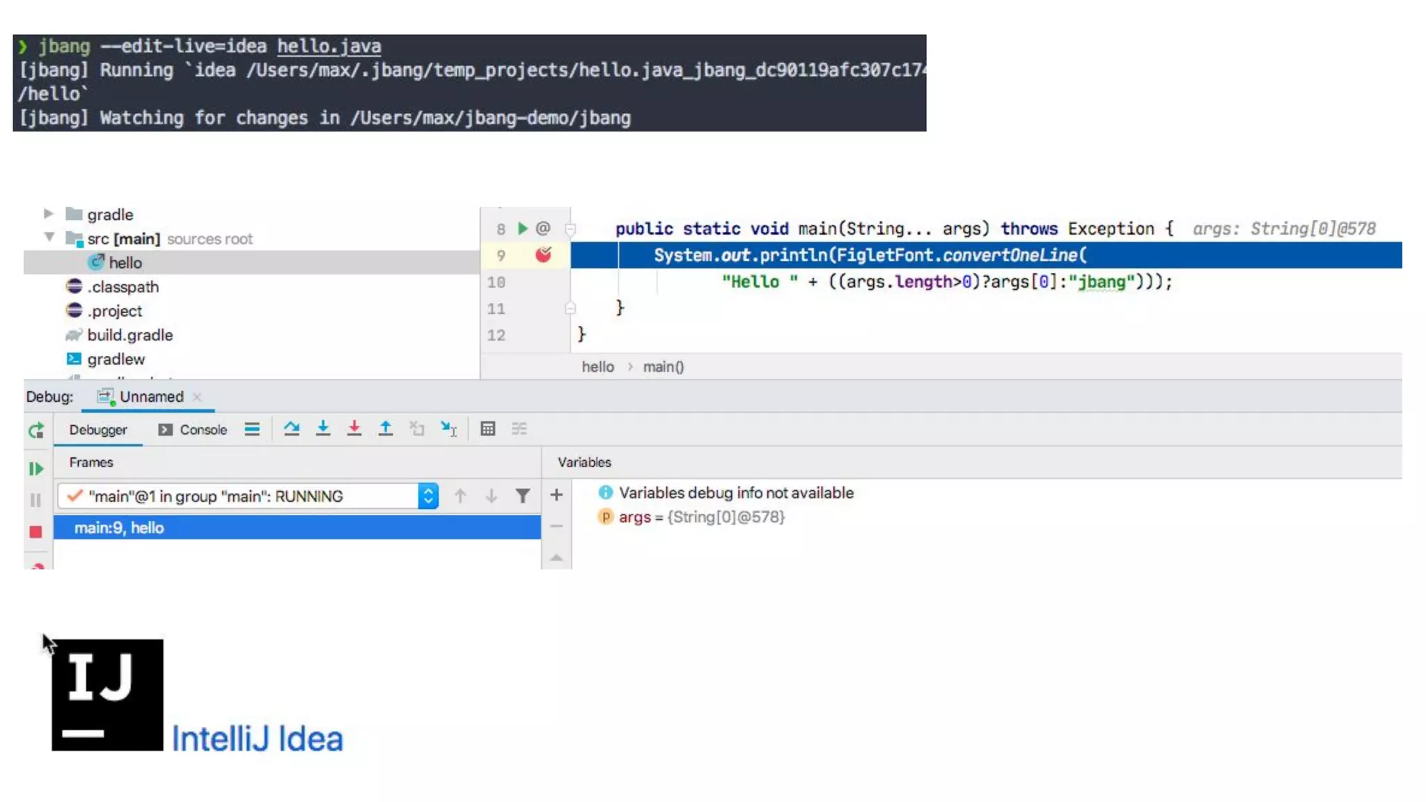Click the Step Into icon
Viewport: 1426px width, 802px height.
click(323, 429)
